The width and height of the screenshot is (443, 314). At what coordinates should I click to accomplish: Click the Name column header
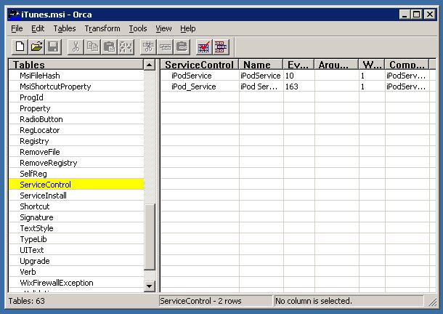tap(261, 65)
